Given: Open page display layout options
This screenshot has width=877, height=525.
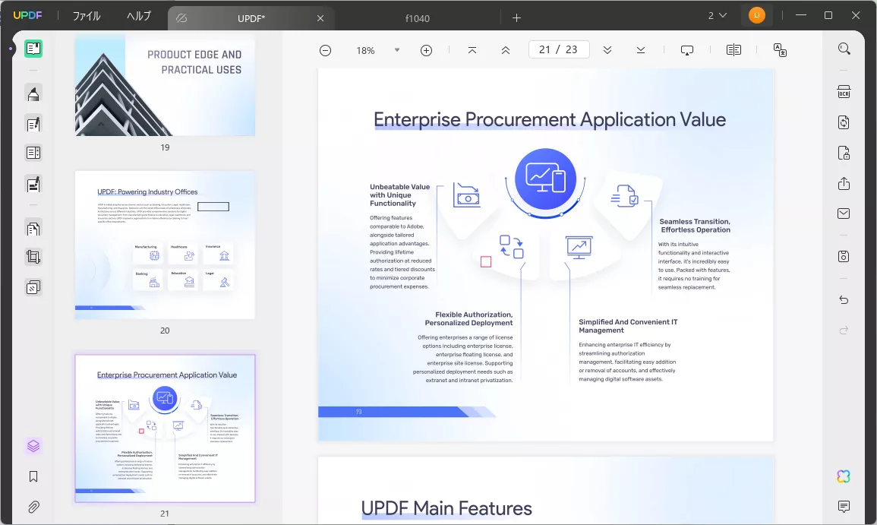Looking at the screenshot, I should coord(733,50).
